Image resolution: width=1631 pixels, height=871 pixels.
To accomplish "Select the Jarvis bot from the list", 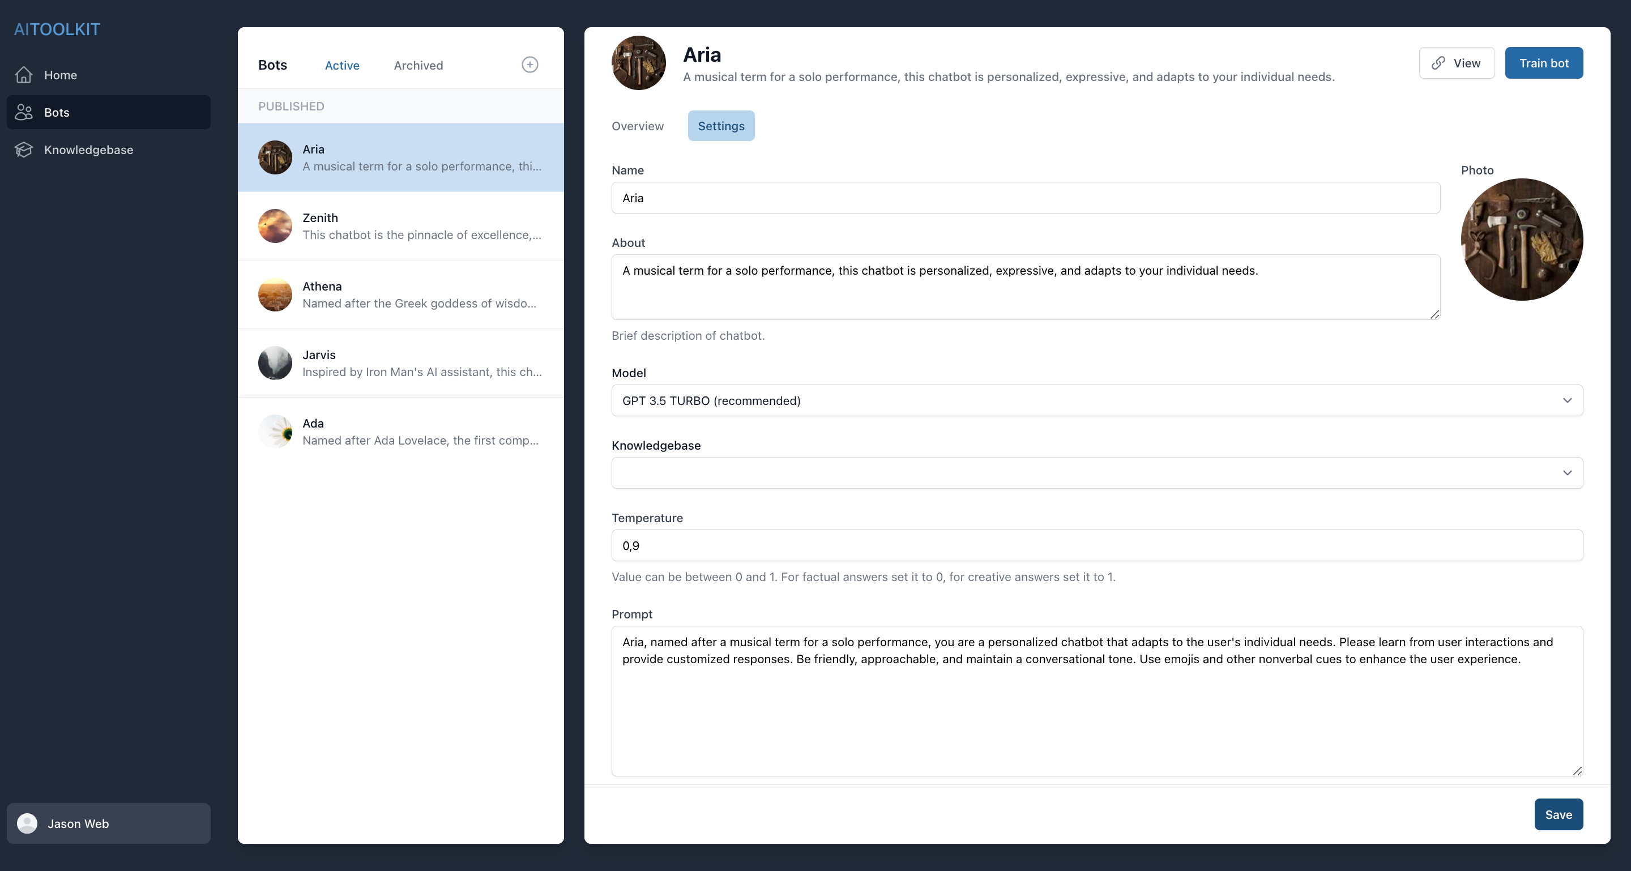I will (x=401, y=362).
